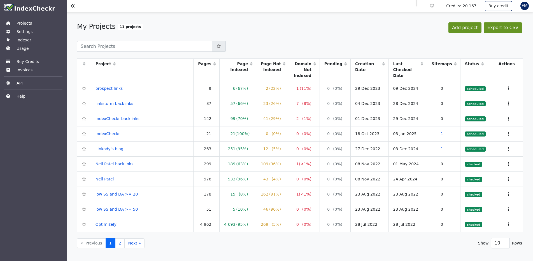Click the heart icon in the top bar

pyautogui.click(x=432, y=6)
